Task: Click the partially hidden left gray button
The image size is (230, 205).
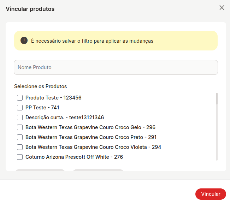Action: [x=40, y=170]
